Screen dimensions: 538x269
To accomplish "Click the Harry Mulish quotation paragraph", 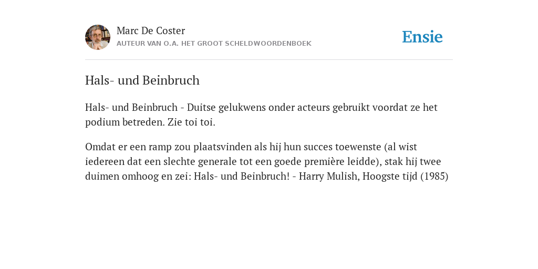I will tap(266, 161).
